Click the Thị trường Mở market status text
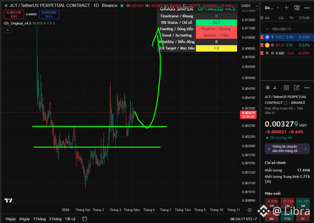The height and width of the screenshot is (223, 314). click(281, 138)
